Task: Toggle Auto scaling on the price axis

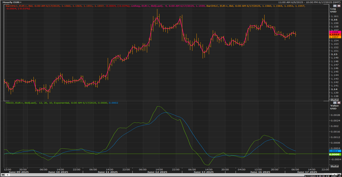Action: (x=335, y=100)
